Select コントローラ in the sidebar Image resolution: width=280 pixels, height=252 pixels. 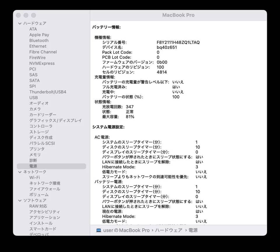pos(41,126)
